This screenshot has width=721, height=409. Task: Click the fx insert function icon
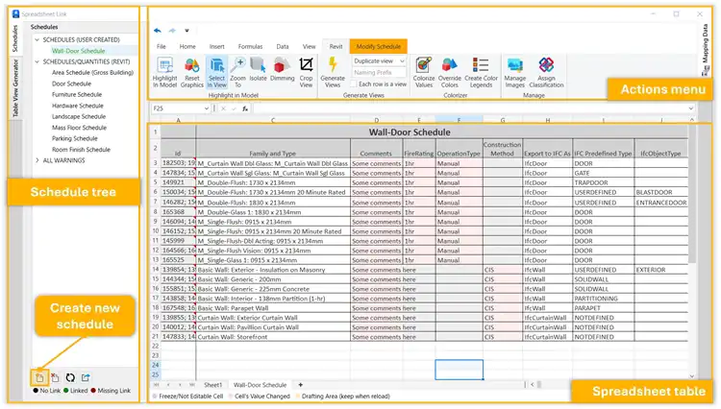point(245,108)
